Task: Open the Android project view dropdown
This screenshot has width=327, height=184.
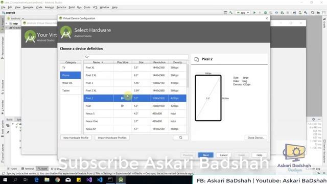Action: click(x=16, y=18)
